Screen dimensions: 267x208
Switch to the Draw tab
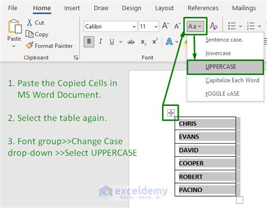pyautogui.click(x=101, y=8)
